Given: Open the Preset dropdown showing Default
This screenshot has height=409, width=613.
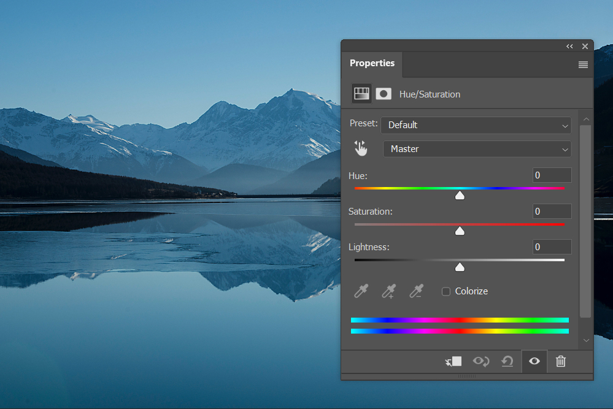Looking at the screenshot, I should pos(476,125).
